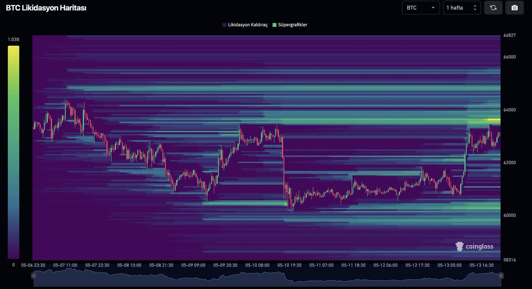
Task: Click the 05-12 06:00 time label
Action: coord(385,265)
